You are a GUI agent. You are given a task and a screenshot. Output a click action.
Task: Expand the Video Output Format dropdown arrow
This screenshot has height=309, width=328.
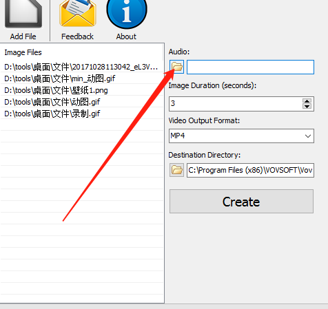coord(308,136)
